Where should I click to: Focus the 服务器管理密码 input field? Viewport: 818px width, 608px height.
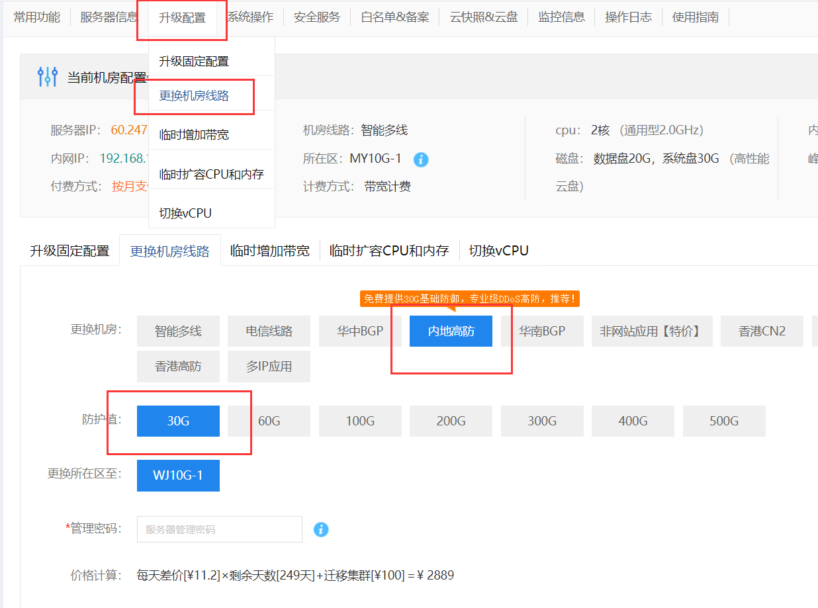click(219, 529)
